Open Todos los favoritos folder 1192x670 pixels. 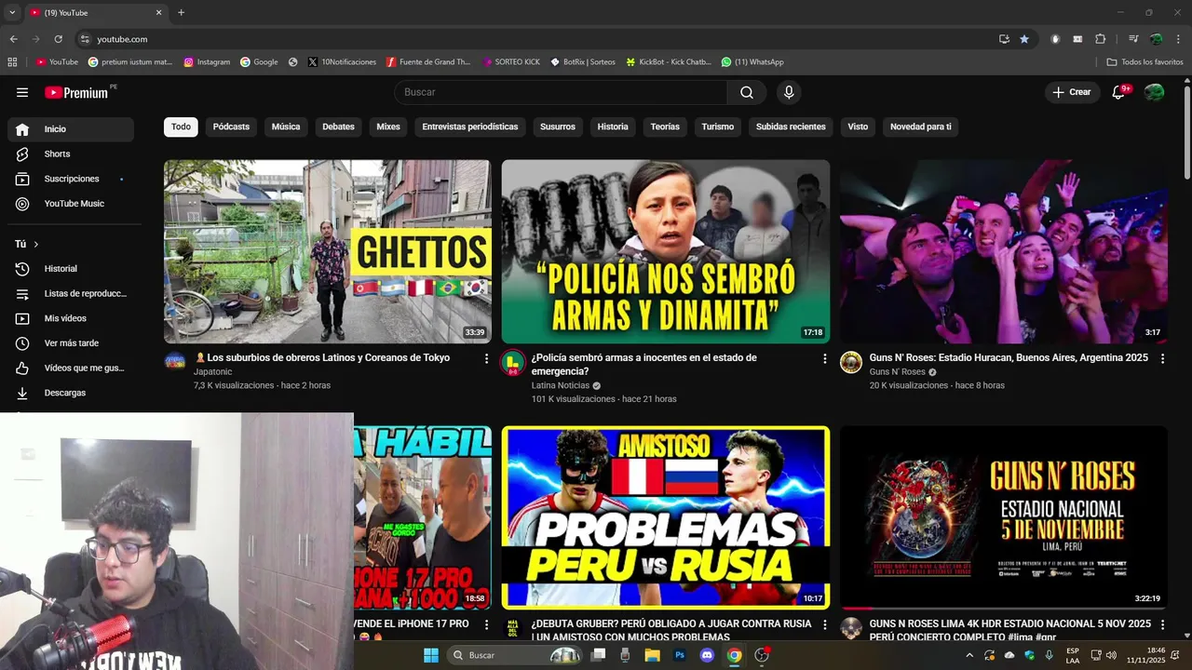coord(1145,62)
